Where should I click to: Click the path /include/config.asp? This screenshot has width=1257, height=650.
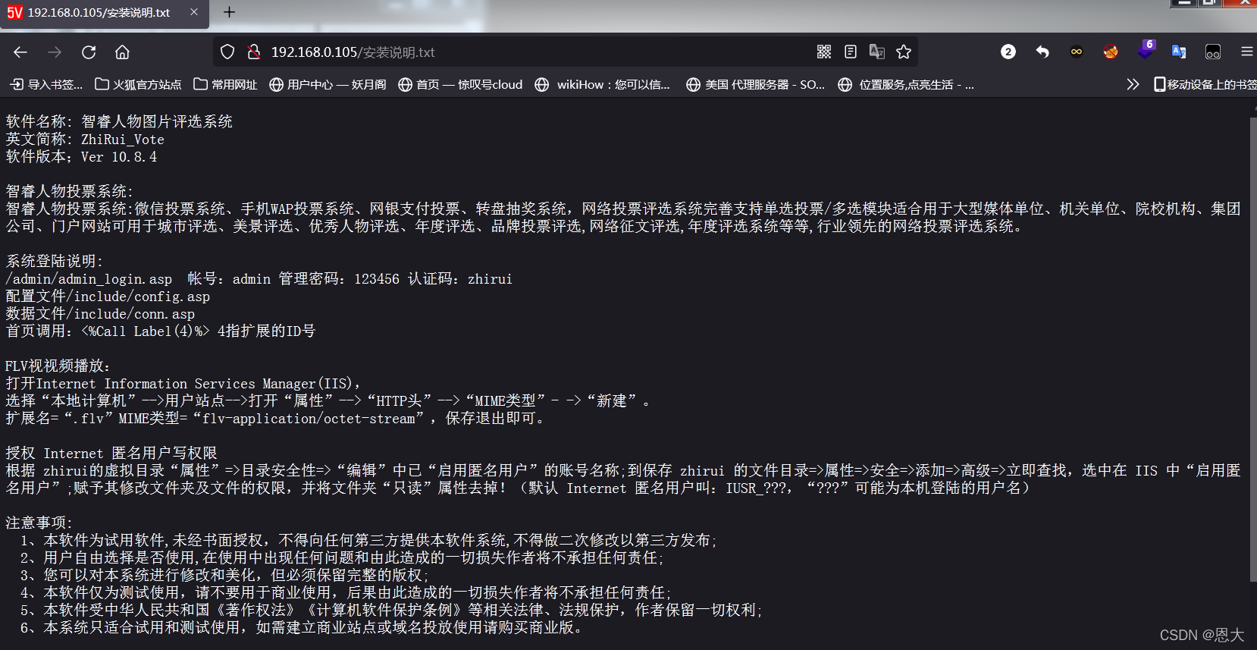click(138, 297)
